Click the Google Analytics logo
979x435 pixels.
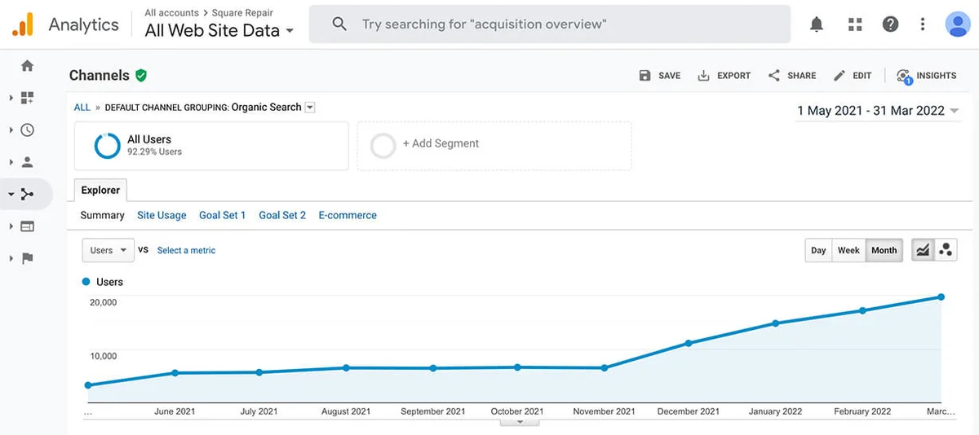23,24
